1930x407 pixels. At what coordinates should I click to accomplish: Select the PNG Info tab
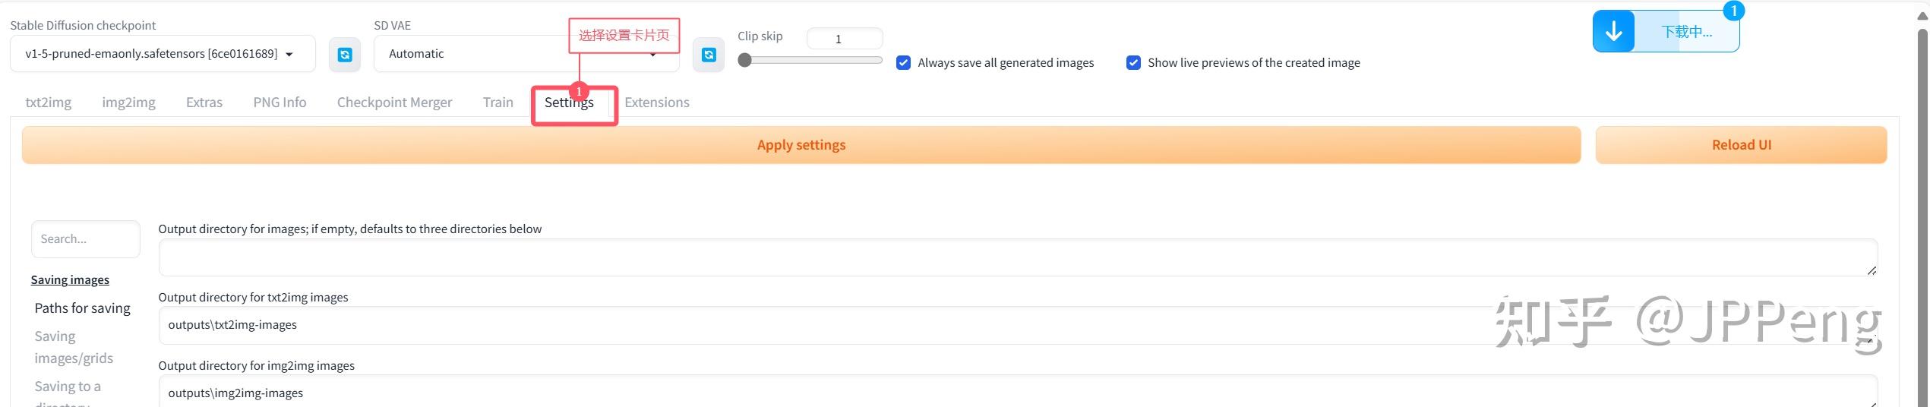280,103
